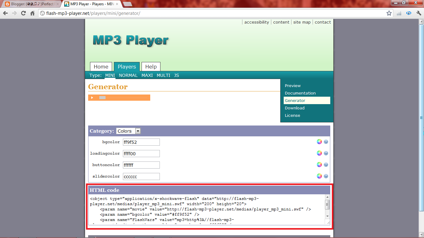
Task: Open the Chrome wrench settings menu
Action: pyautogui.click(x=418, y=13)
